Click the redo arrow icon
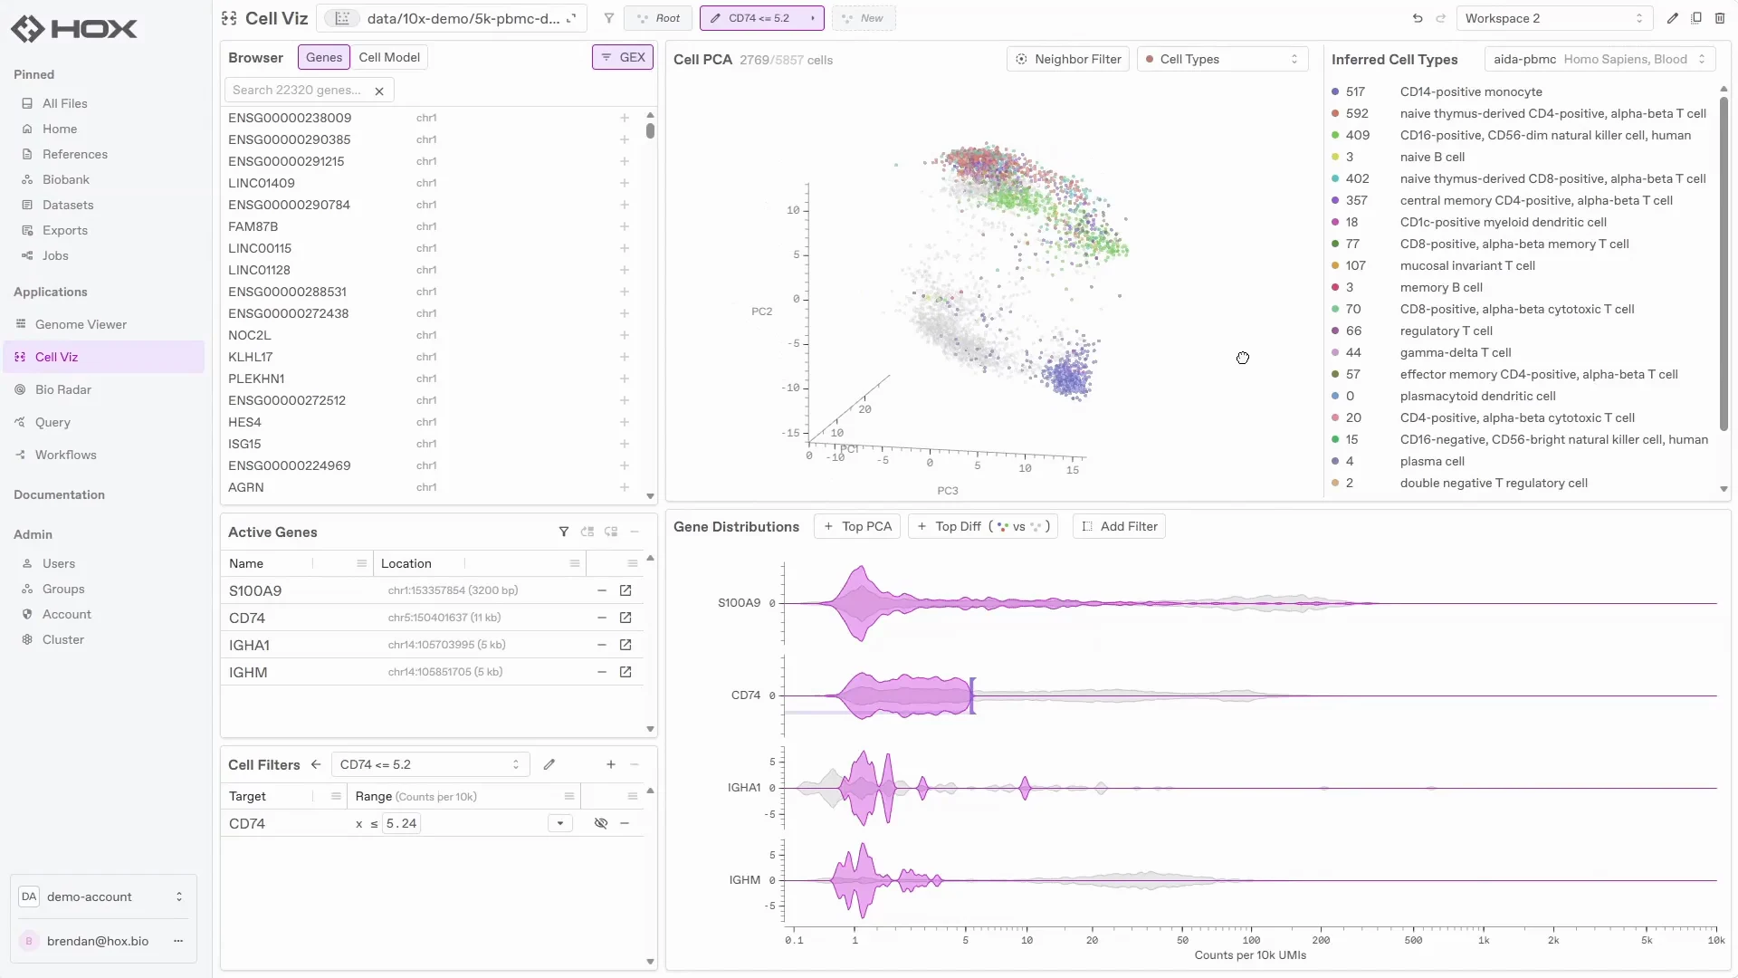The height and width of the screenshot is (978, 1738). click(1440, 18)
